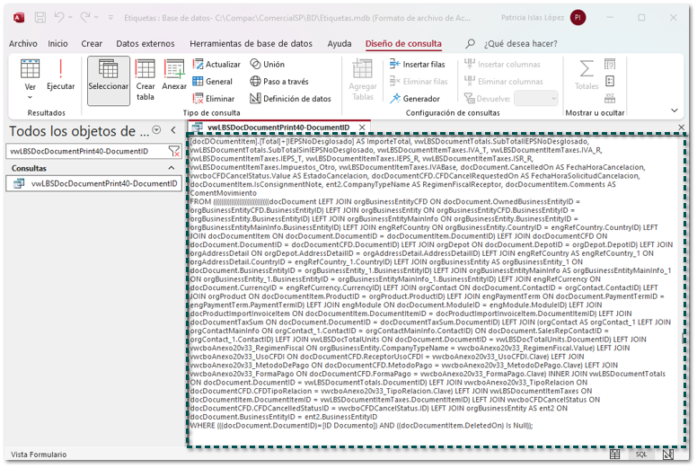Click Definición de datos button
Image resolution: width=697 pixels, height=468 pixels.
point(290,99)
